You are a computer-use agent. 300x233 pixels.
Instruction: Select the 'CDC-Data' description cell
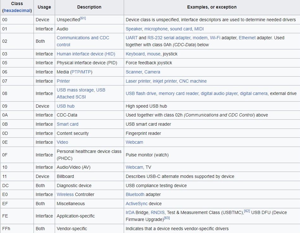(89, 115)
